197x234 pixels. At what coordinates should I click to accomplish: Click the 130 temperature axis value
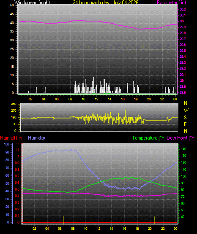[x=183, y=156]
